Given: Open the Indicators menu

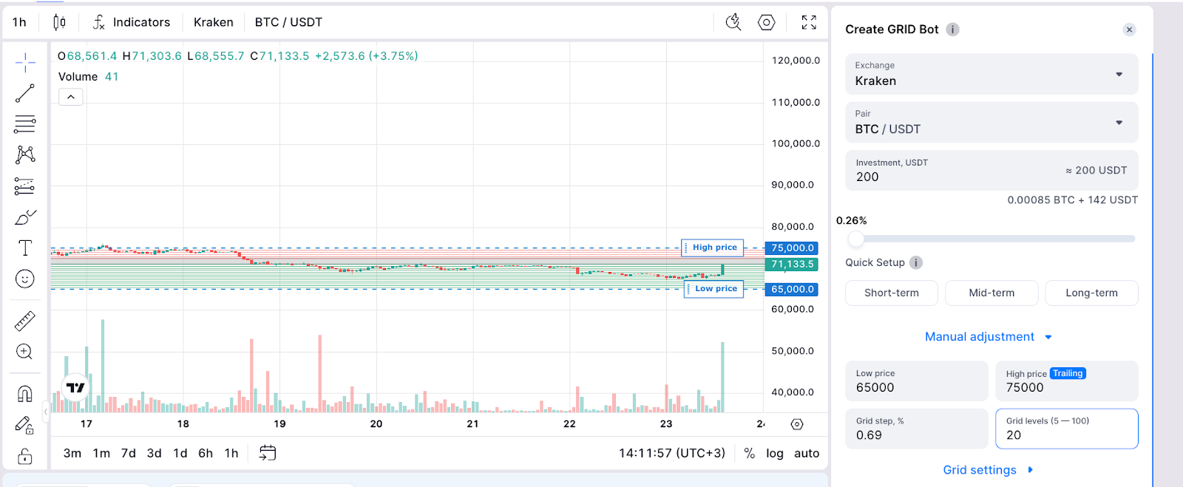Looking at the screenshot, I should tap(132, 22).
